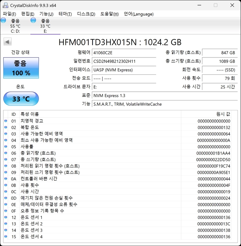Click CrystalDiskInfo app icon in title bar
This screenshot has width=241, height=246.
5,5
